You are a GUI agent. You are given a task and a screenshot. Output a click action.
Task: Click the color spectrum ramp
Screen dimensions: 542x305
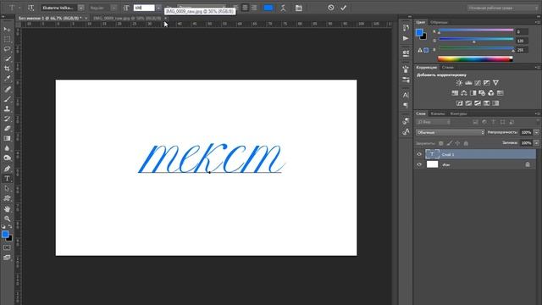click(x=475, y=58)
